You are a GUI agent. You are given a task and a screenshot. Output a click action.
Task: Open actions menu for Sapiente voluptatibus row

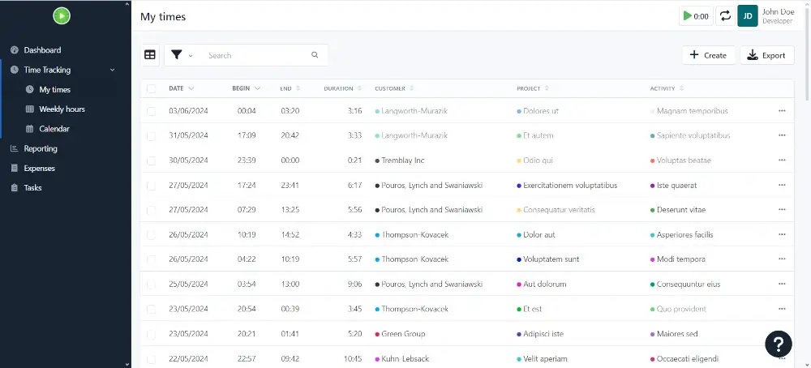(x=782, y=135)
